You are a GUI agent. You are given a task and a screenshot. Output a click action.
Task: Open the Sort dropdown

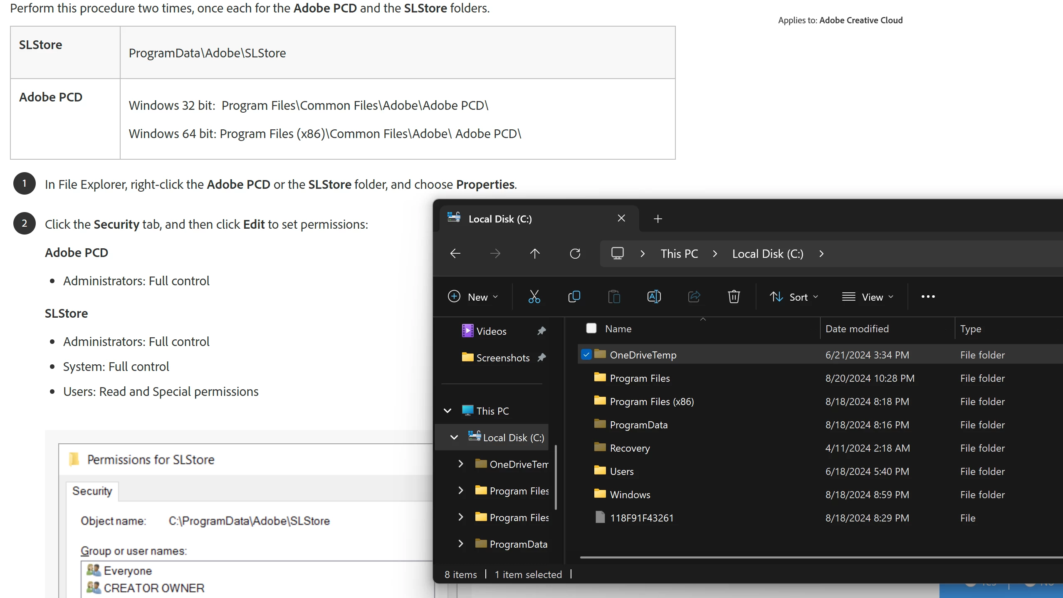(794, 297)
